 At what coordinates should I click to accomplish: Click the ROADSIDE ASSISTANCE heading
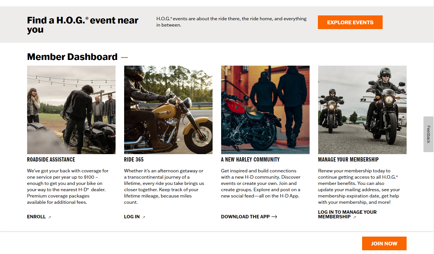coord(51,160)
